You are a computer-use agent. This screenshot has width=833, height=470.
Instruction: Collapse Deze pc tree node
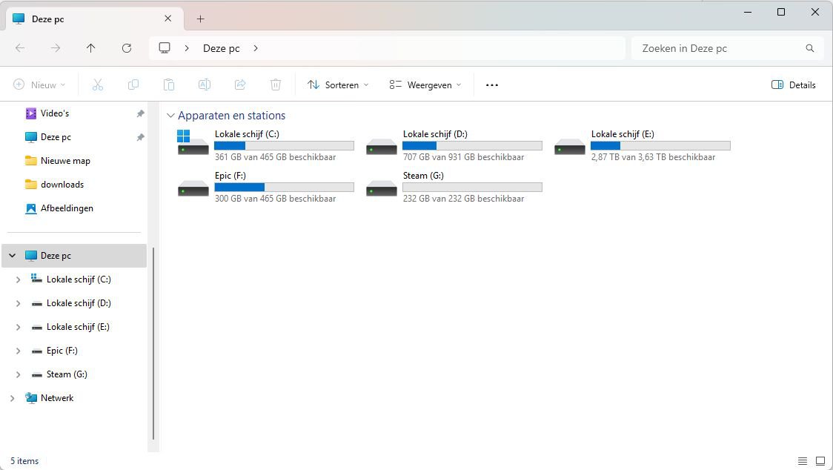coord(12,256)
